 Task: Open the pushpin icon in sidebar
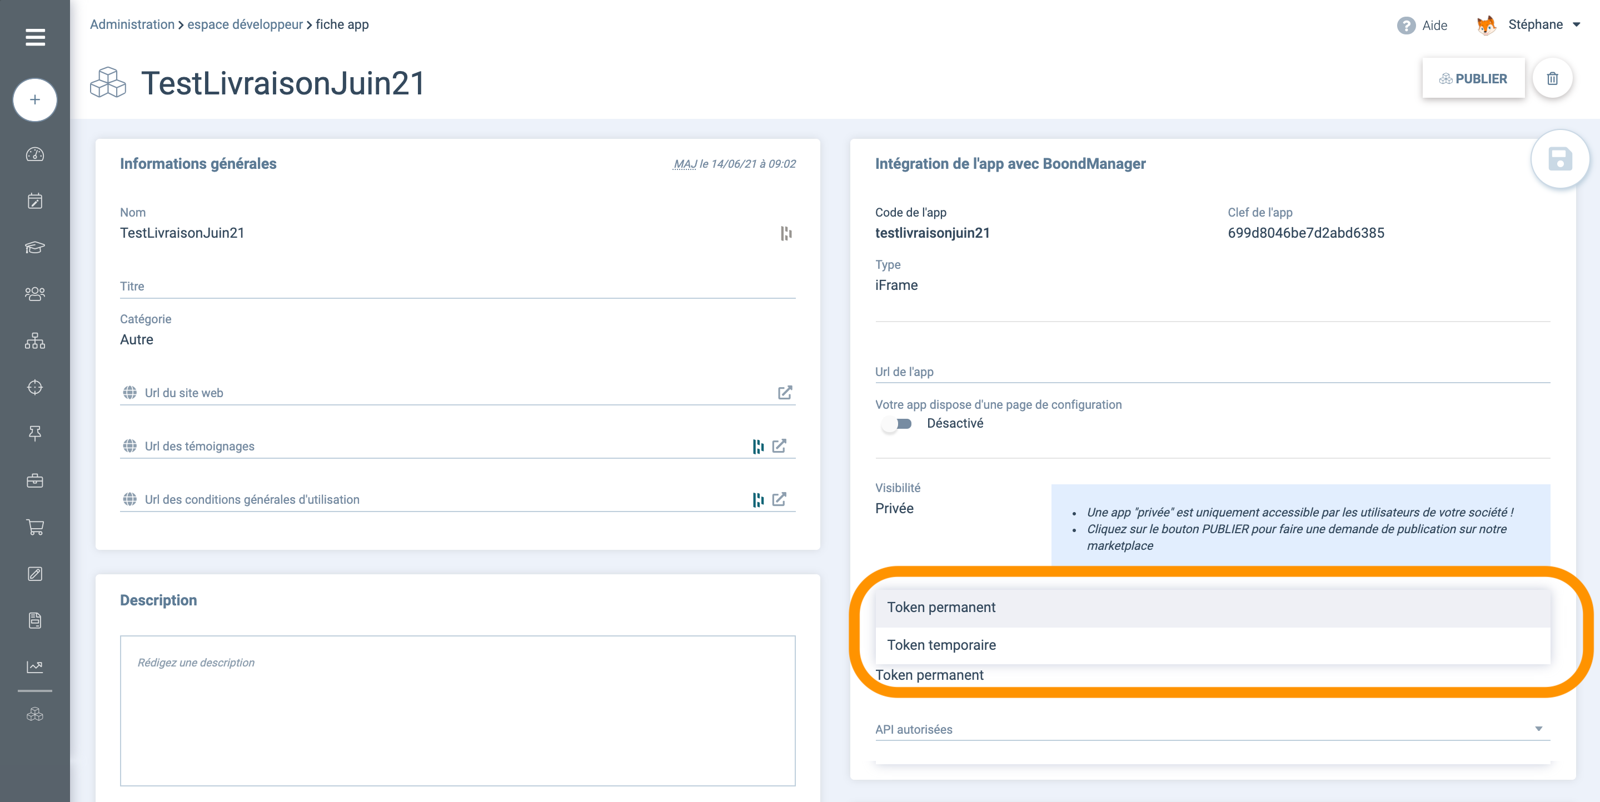(35, 433)
